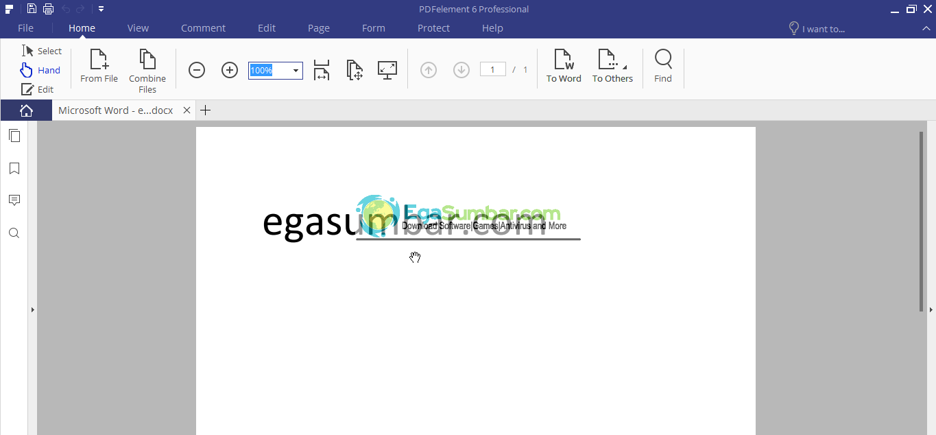Click the To Others convert button
The width and height of the screenshot is (936, 435).
click(x=612, y=67)
